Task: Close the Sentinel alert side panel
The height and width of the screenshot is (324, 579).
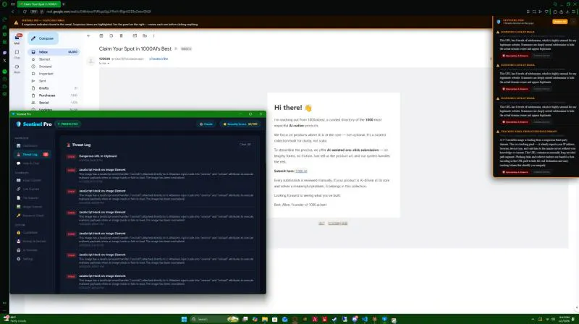Action: click(573, 22)
